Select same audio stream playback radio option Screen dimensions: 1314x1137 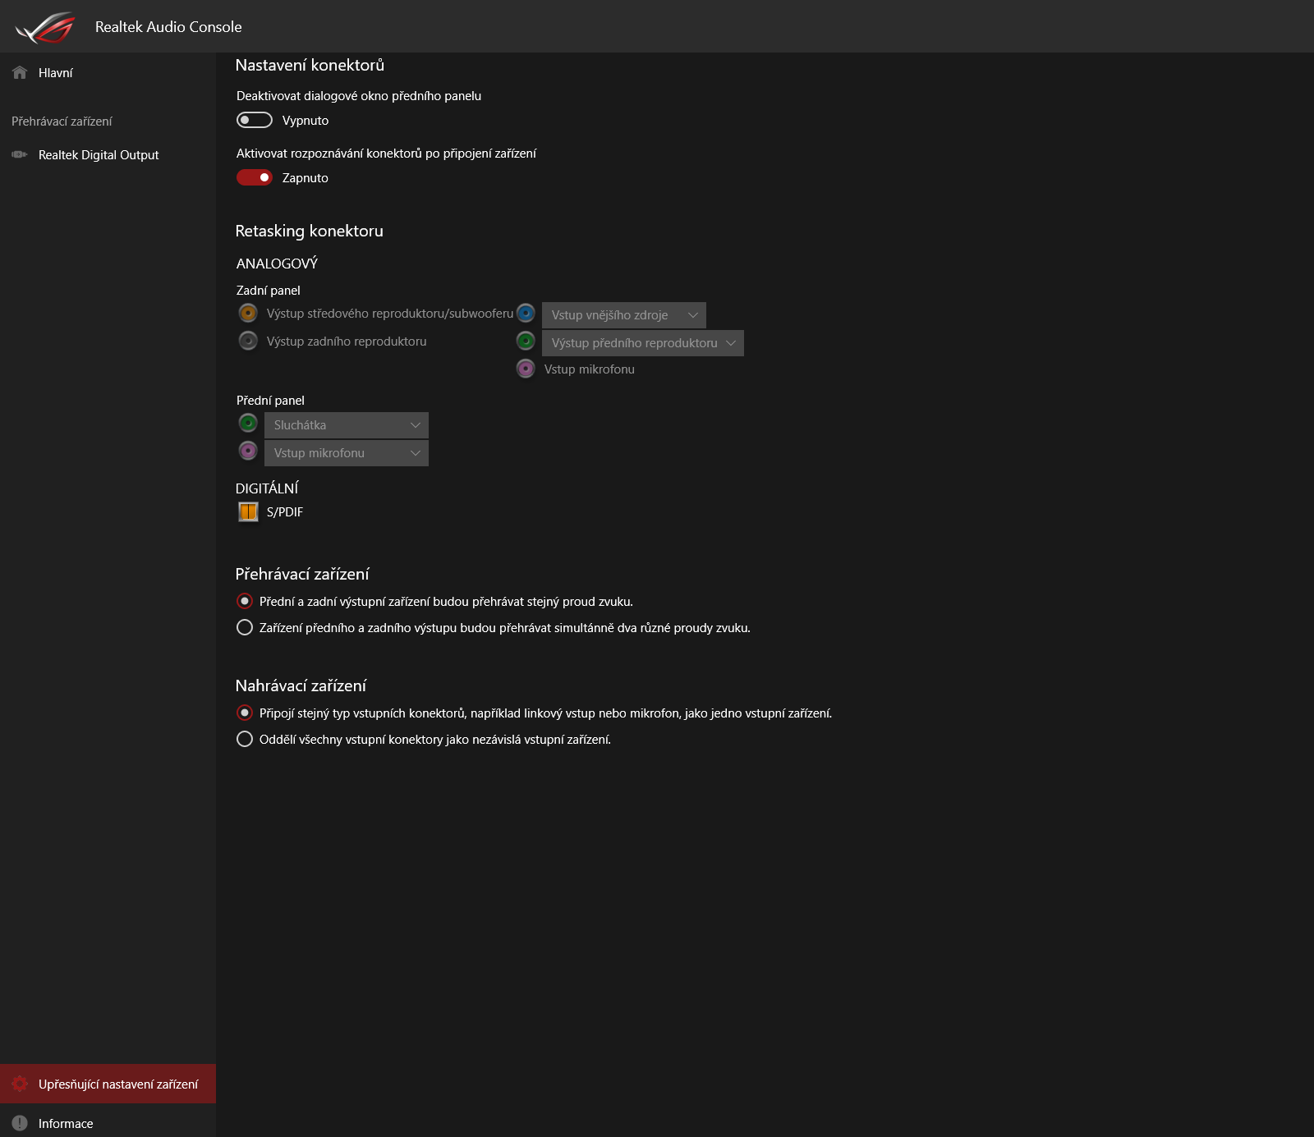tap(245, 601)
